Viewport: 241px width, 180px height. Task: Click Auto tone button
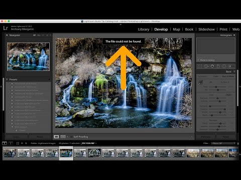[229, 94]
